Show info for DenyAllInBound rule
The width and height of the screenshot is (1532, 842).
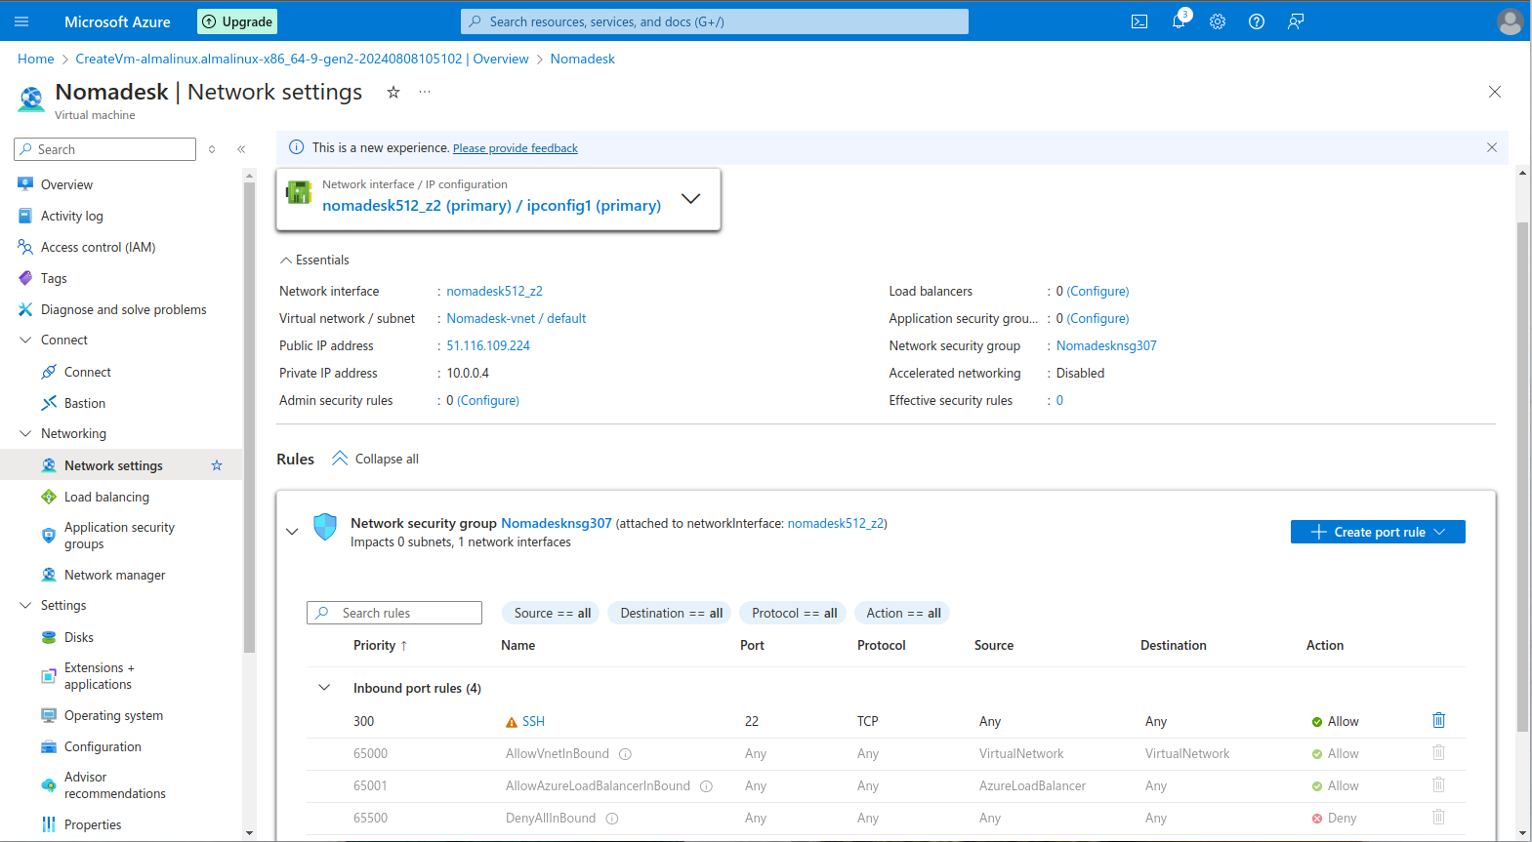(x=612, y=819)
